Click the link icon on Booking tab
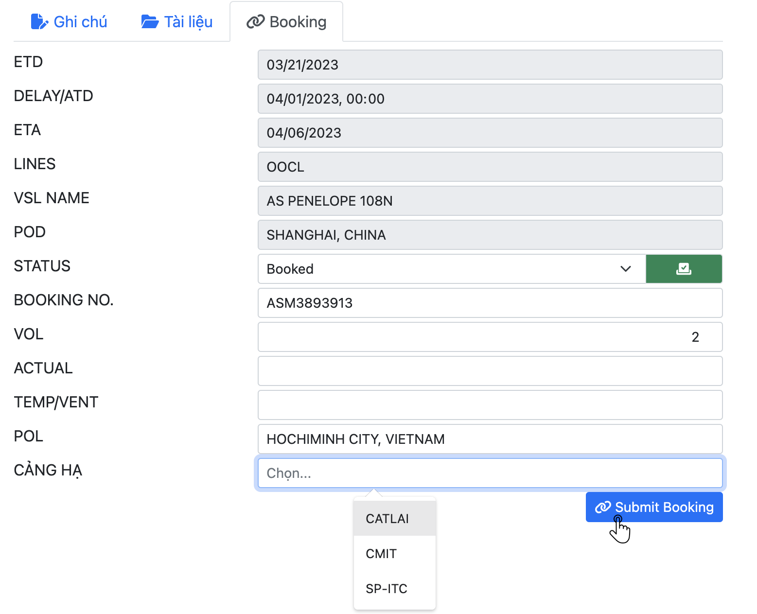 [x=255, y=22]
